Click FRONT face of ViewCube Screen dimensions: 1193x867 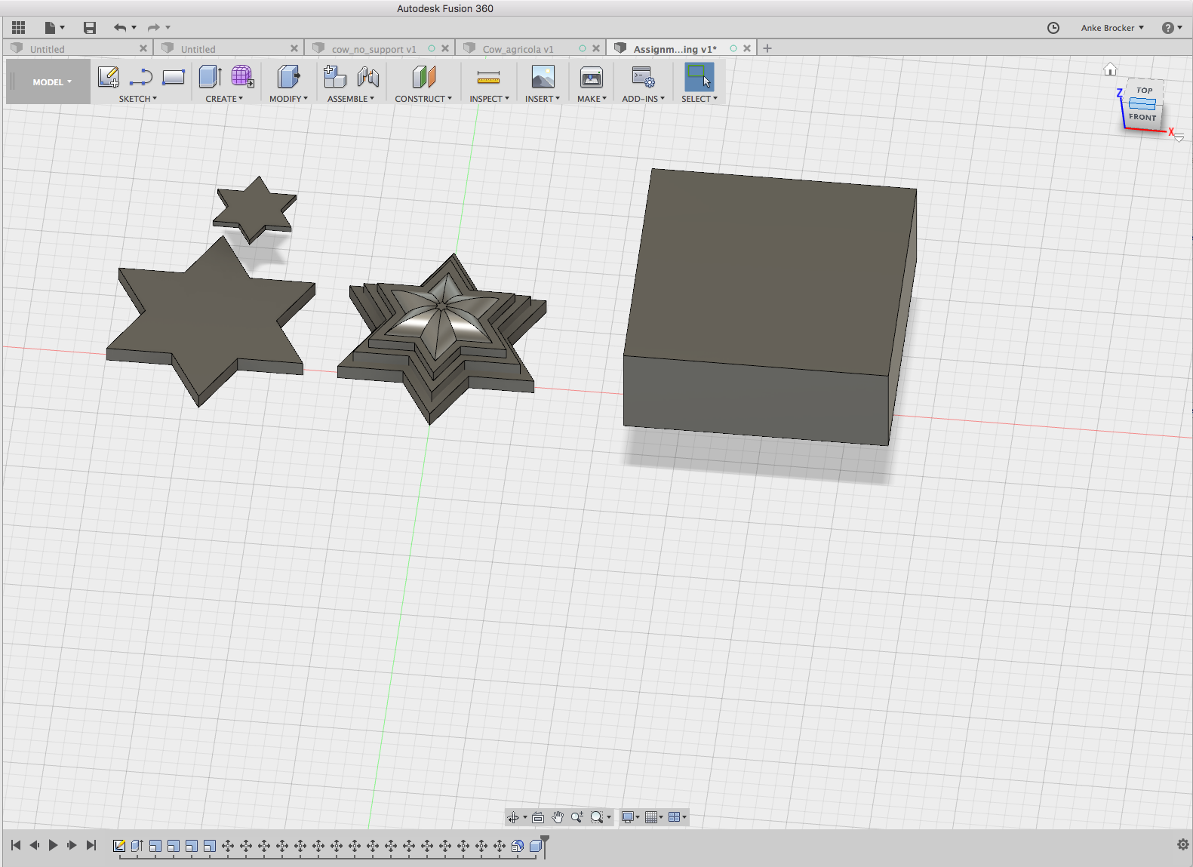tap(1142, 117)
